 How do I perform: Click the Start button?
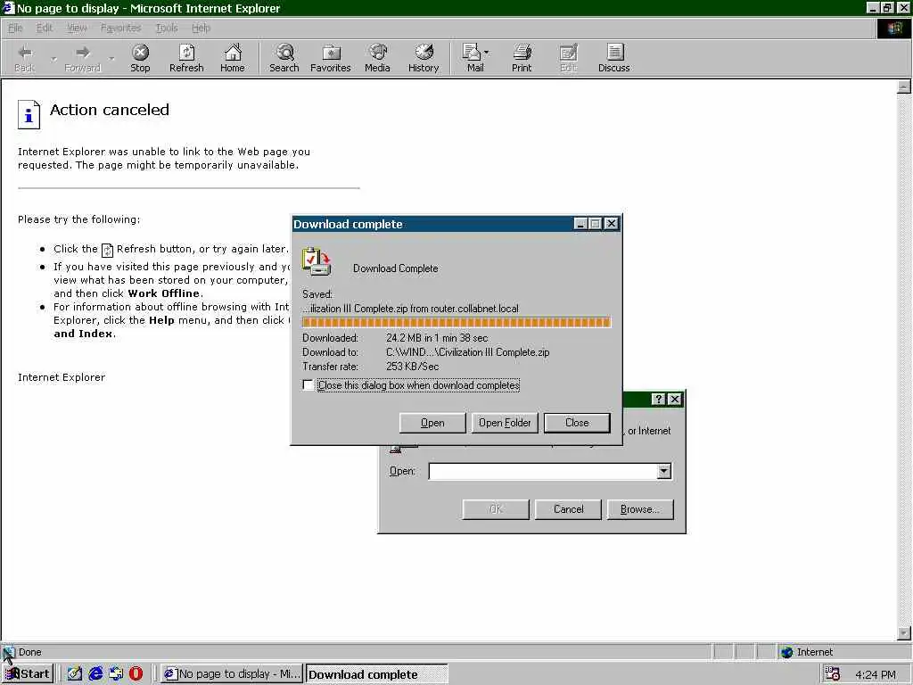pyautogui.click(x=28, y=674)
